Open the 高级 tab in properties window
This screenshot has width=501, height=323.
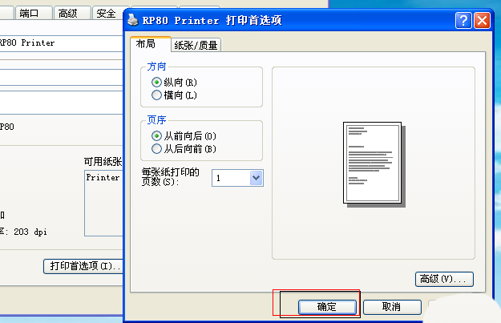[72, 14]
